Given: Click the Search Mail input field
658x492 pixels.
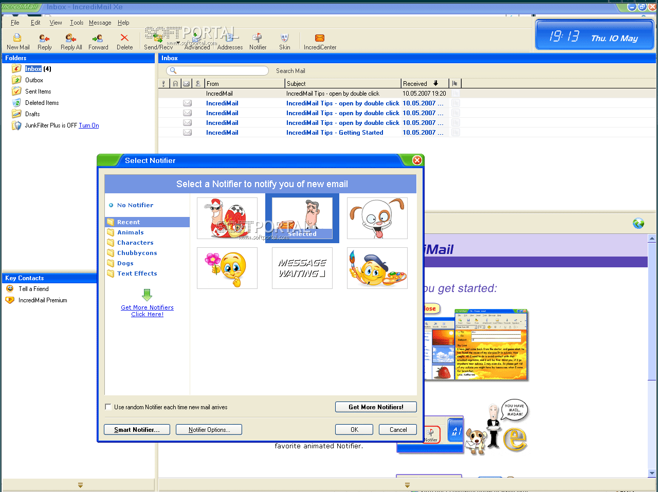Looking at the screenshot, I should 217,71.
